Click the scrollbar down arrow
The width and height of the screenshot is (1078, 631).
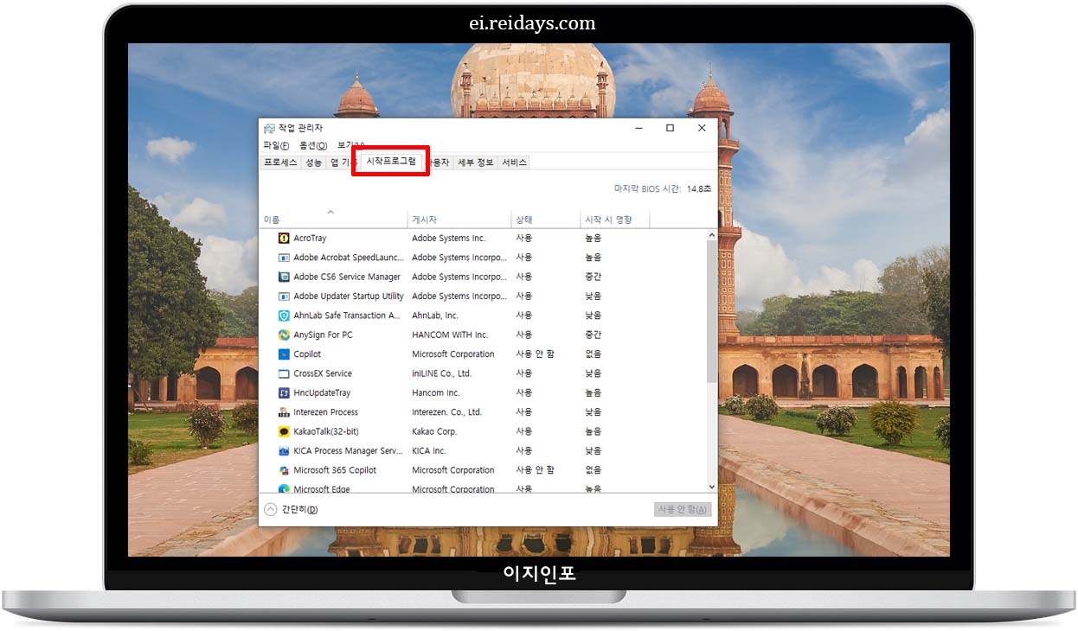[x=710, y=486]
